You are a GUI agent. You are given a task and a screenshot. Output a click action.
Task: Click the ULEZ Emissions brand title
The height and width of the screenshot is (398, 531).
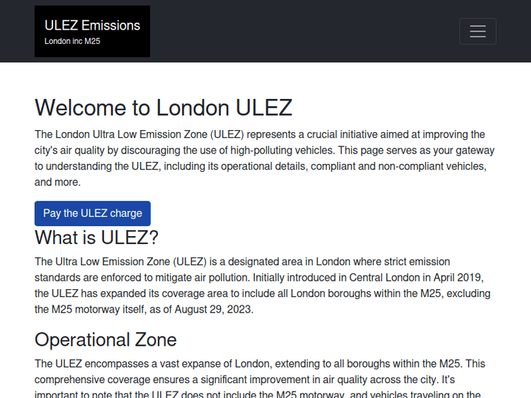point(92,25)
